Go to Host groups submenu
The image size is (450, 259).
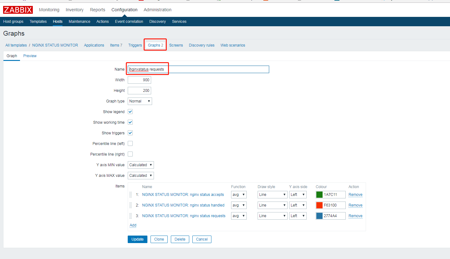(x=13, y=22)
